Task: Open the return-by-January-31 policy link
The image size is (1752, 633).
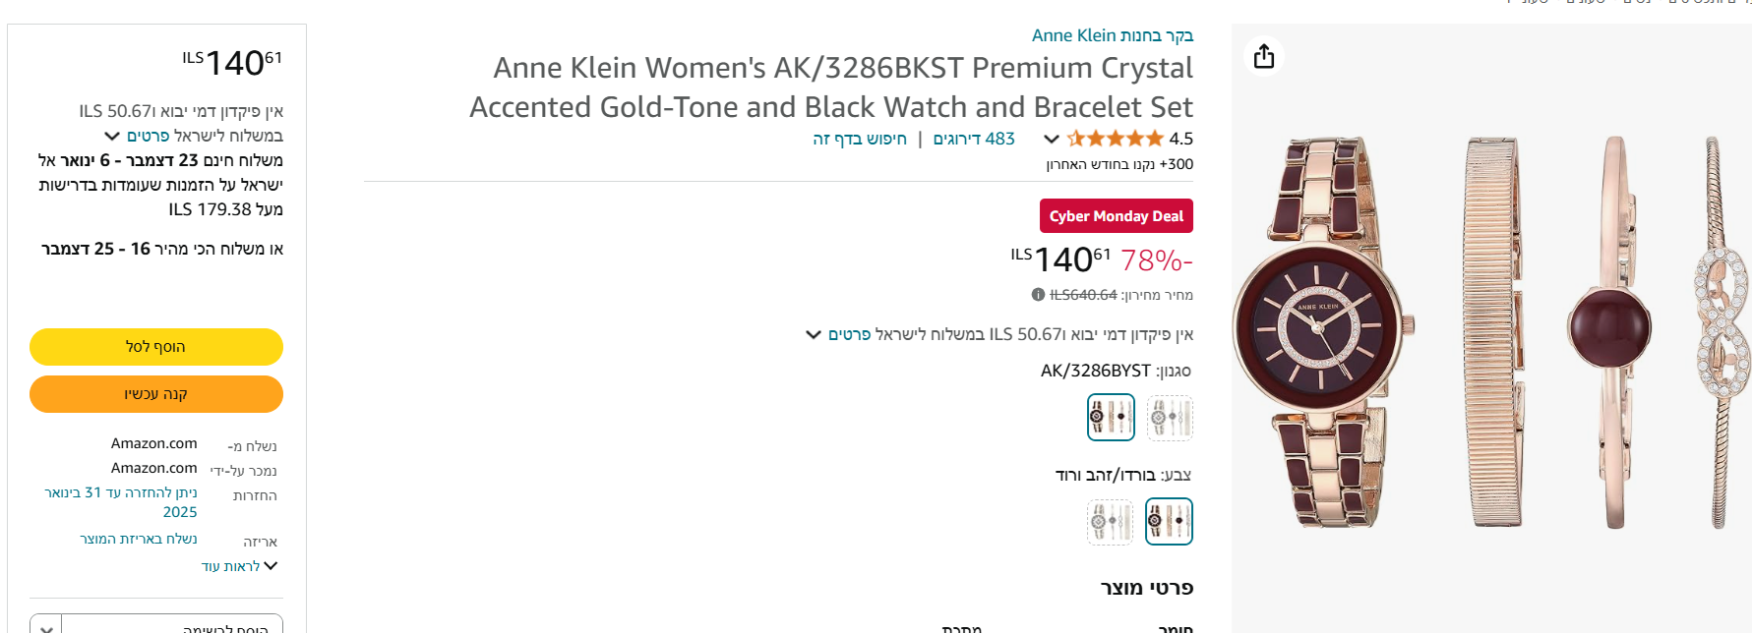Action: pos(121,501)
